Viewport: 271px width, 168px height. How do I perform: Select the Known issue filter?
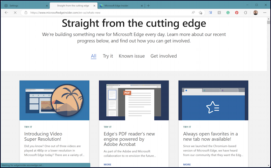132,56
